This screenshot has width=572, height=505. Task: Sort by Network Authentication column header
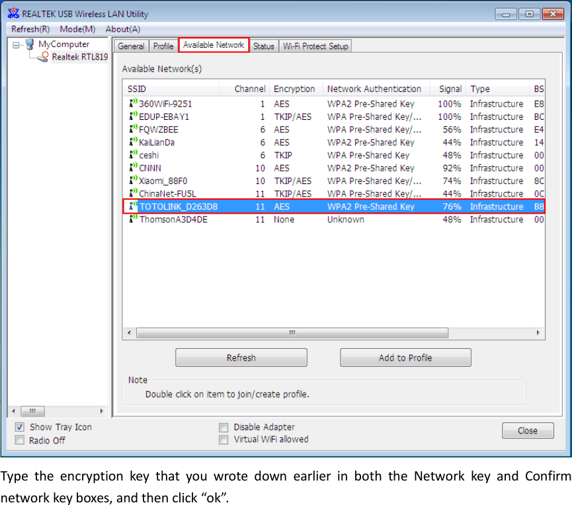376,89
